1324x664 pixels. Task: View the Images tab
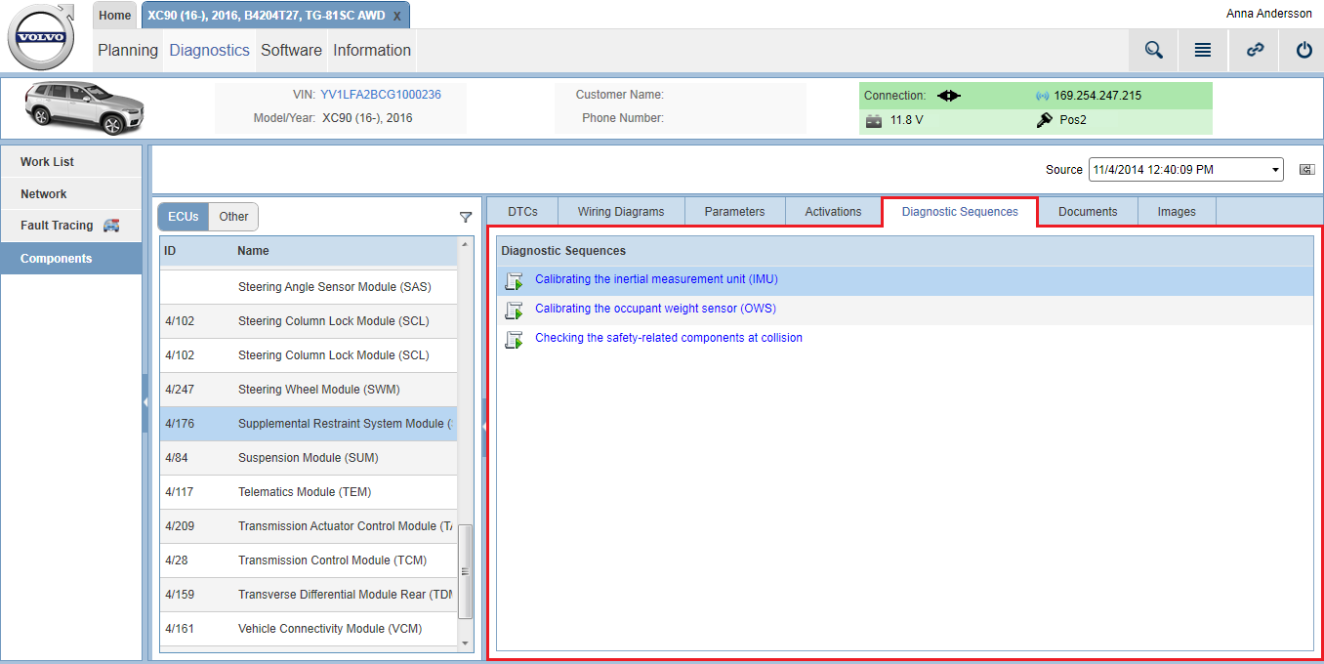click(1177, 212)
